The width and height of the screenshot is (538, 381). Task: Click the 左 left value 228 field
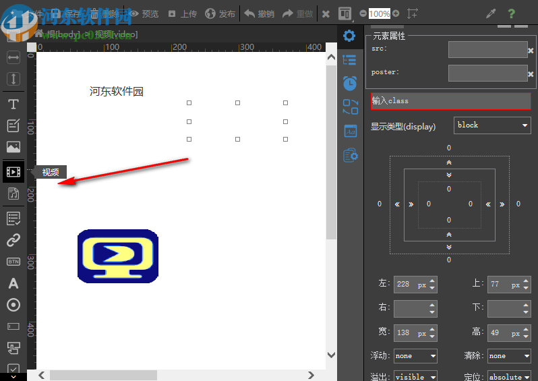click(415, 285)
